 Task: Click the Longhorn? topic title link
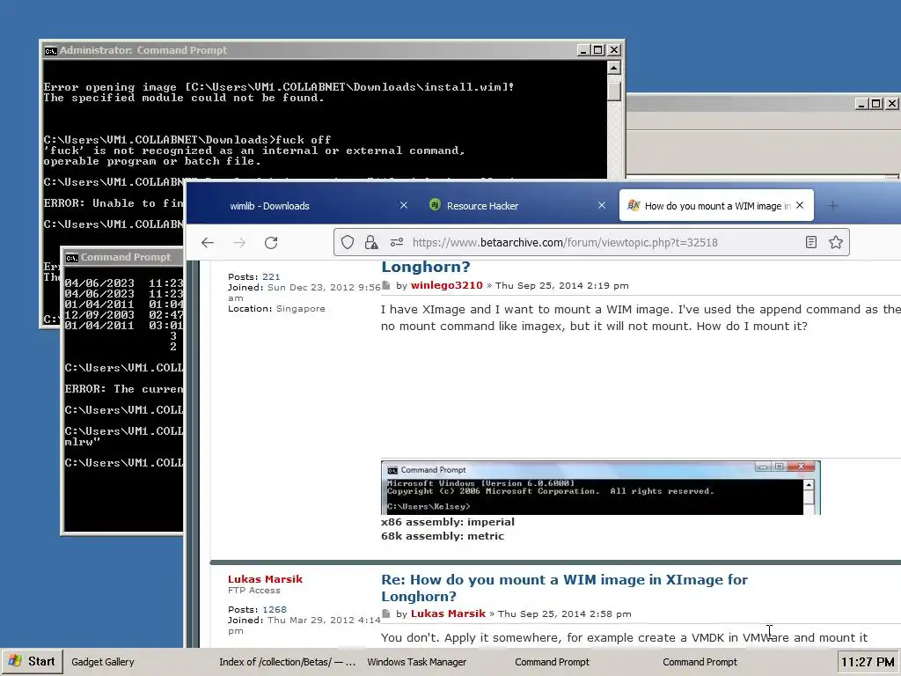click(425, 267)
